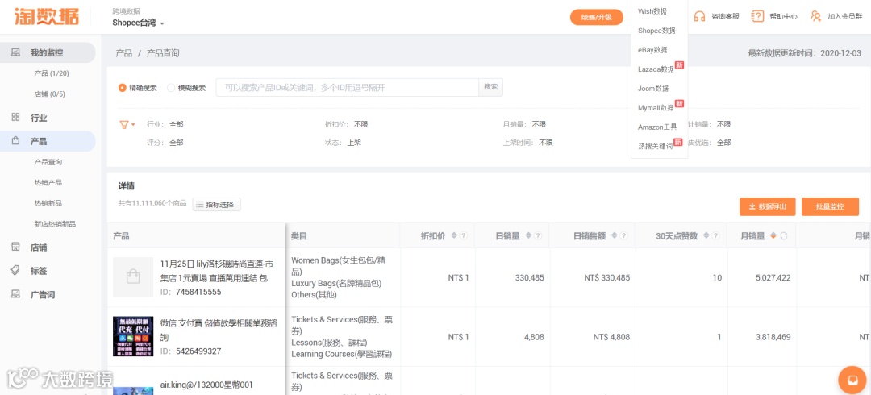Click placeholder thumbnail for product 7458415555
This screenshot has width=871, height=395.
click(133, 276)
